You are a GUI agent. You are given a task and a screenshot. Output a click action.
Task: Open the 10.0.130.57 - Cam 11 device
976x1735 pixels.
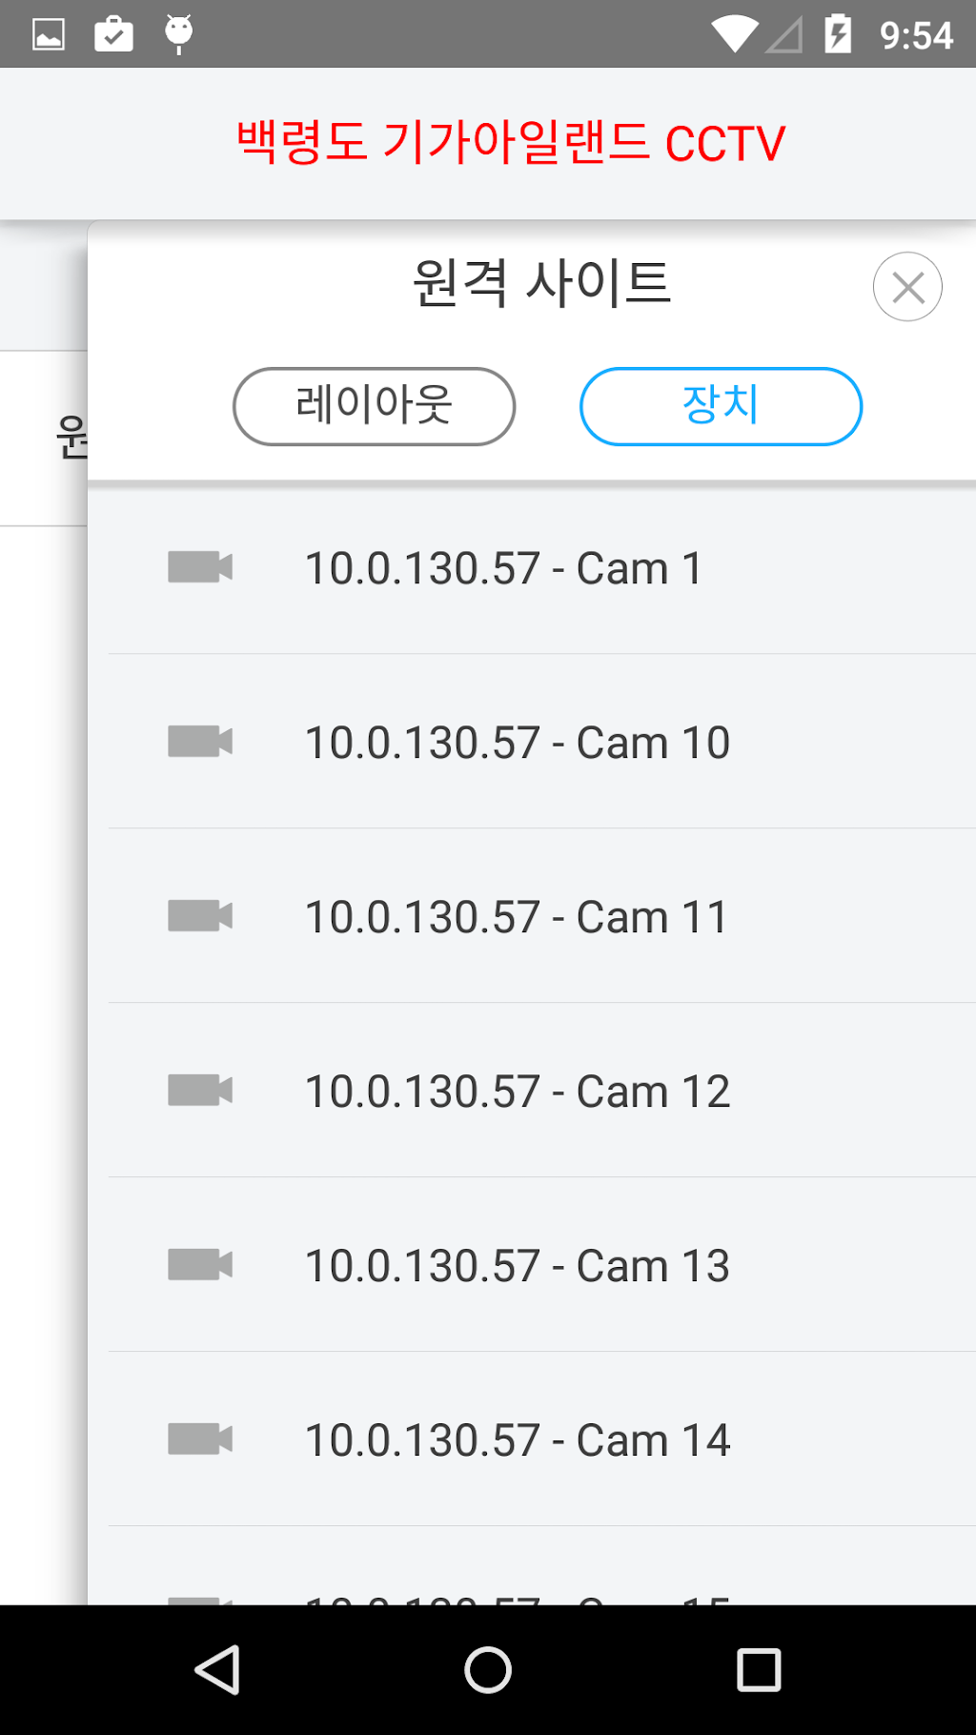tap(516, 918)
